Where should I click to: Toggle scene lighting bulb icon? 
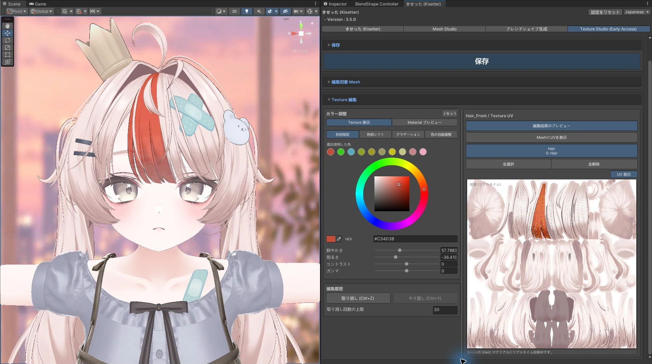(246, 11)
